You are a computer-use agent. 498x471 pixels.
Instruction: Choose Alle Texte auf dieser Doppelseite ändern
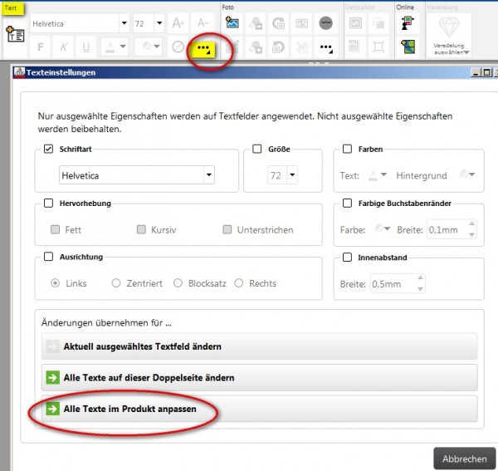tap(259, 378)
